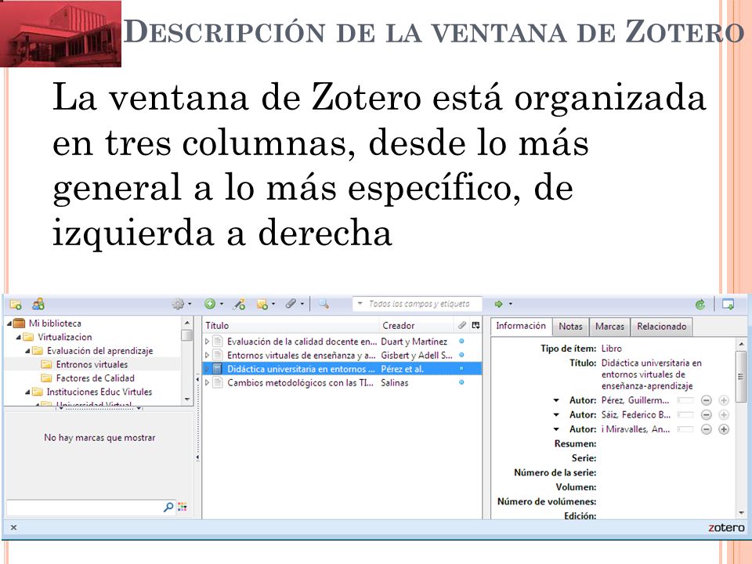This screenshot has width=752, height=564.
Task: Click the Sync with server icon
Action: point(700,304)
